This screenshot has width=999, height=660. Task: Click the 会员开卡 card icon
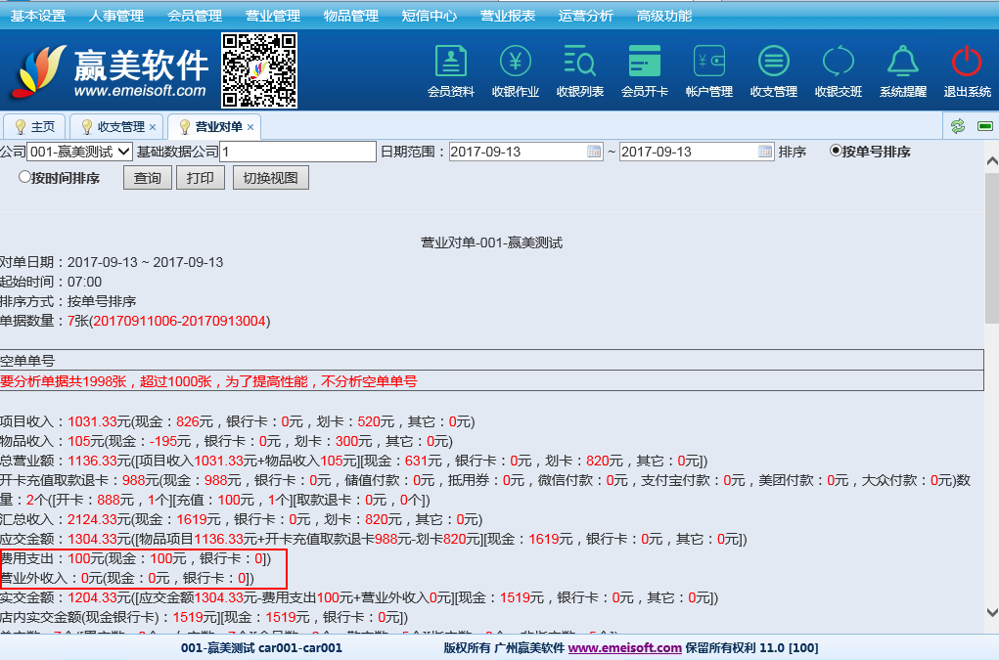[x=644, y=63]
